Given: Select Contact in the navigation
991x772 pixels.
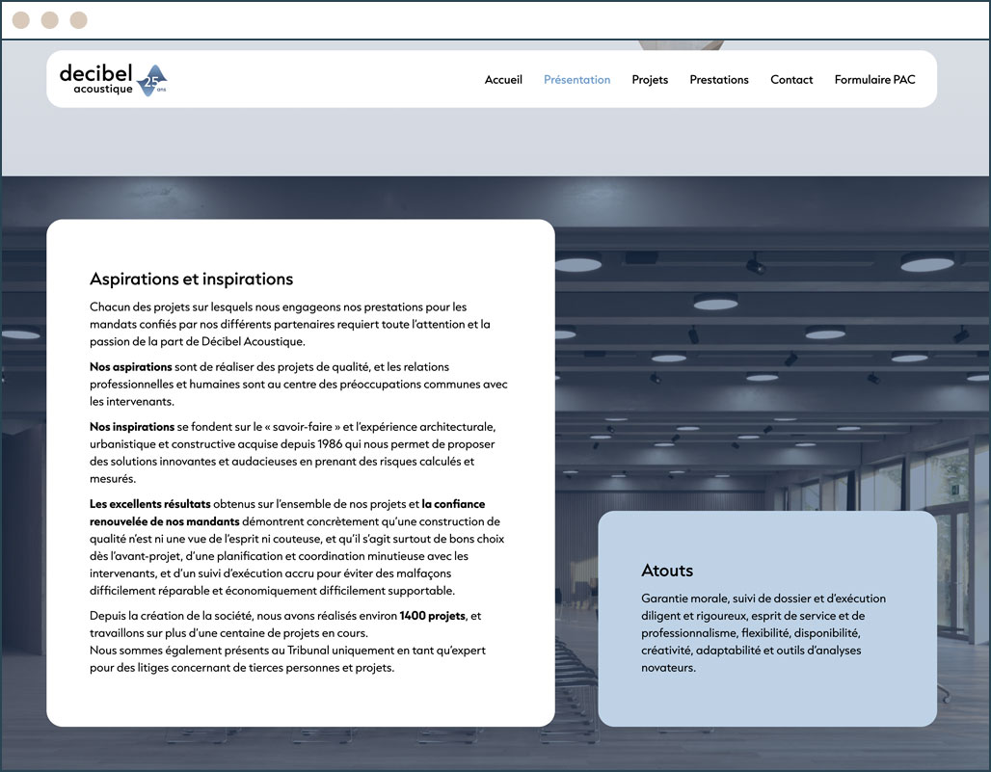Looking at the screenshot, I should 791,80.
